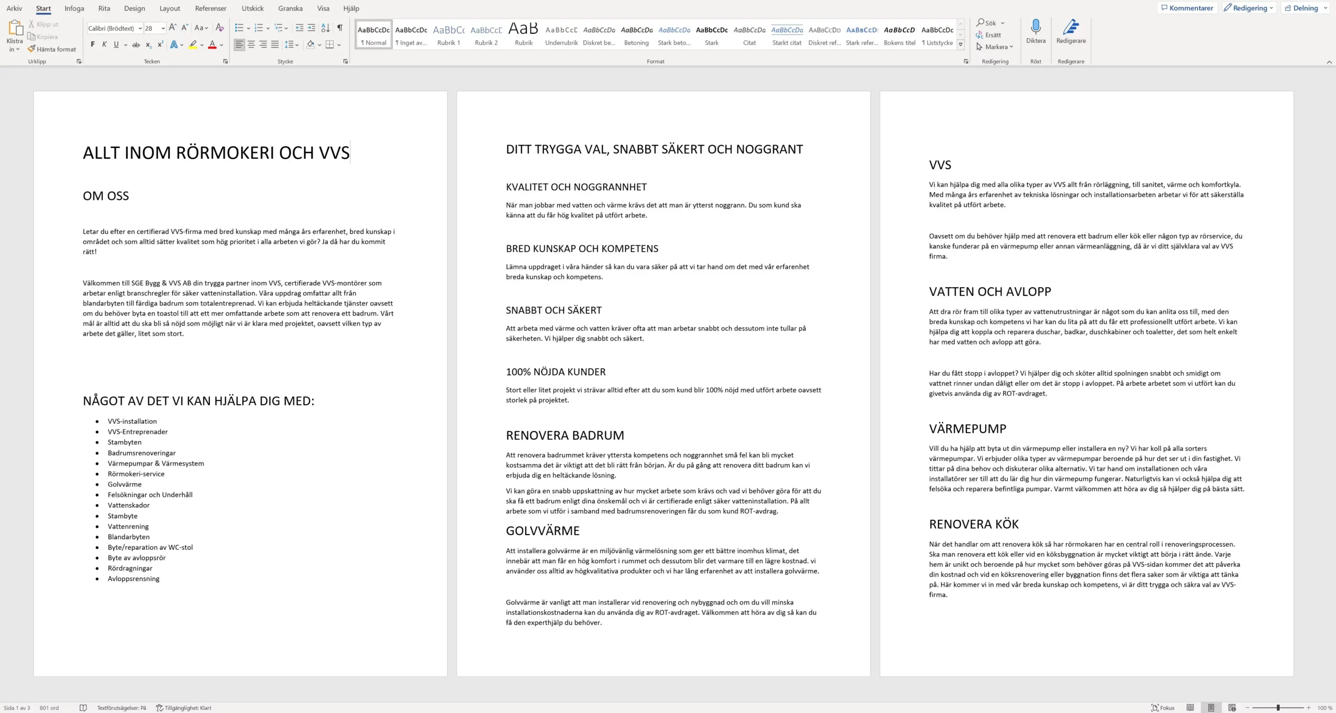This screenshot has height=713, width=1336.
Task: Open the Calibri (Brödtext) font dropdown
Action: [x=140, y=28]
